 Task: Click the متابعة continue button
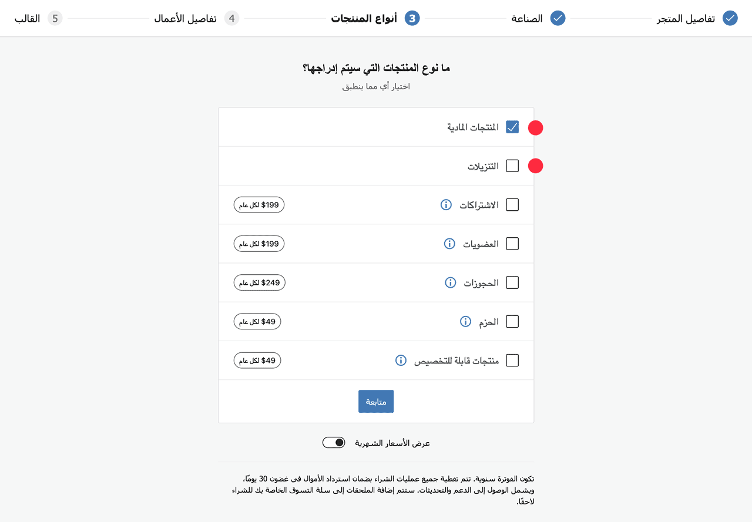[x=376, y=402]
